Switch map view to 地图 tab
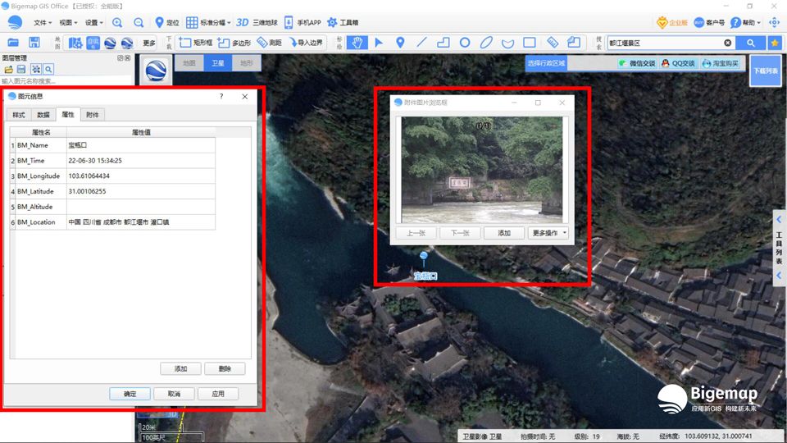The width and height of the screenshot is (787, 443). click(x=189, y=63)
